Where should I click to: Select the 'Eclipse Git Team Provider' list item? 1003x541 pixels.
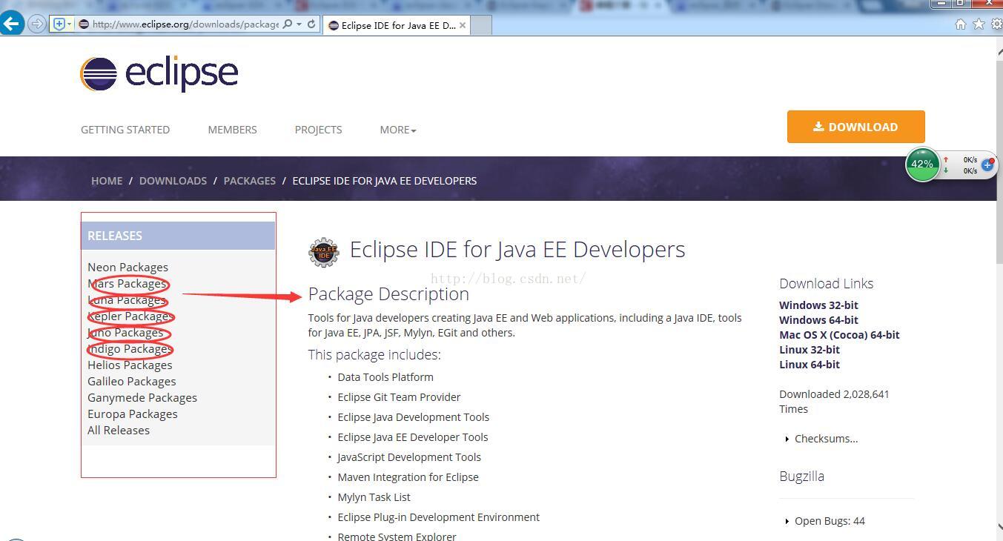399,396
